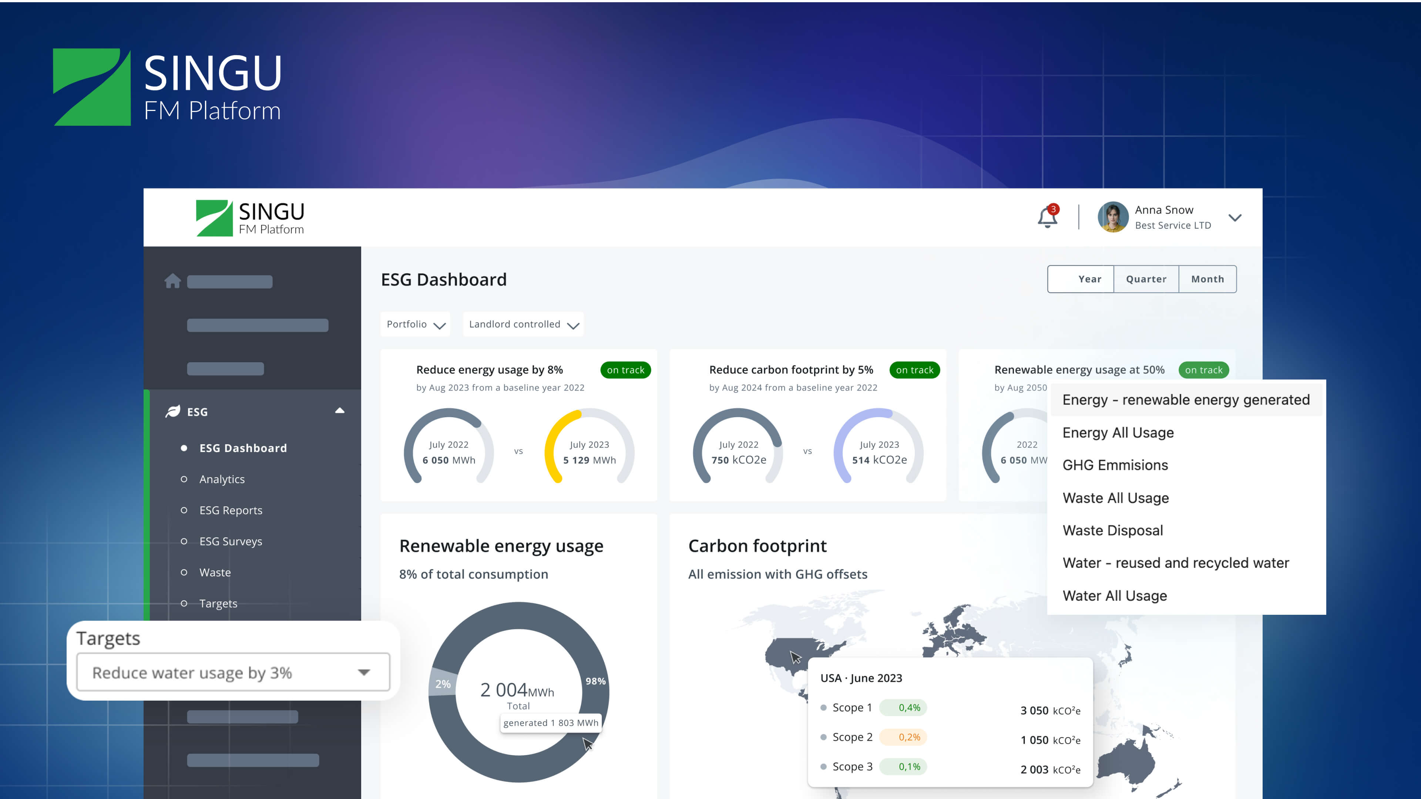This screenshot has height=799, width=1421.
Task: Click the red notification badge showing 3
Action: click(x=1054, y=209)
